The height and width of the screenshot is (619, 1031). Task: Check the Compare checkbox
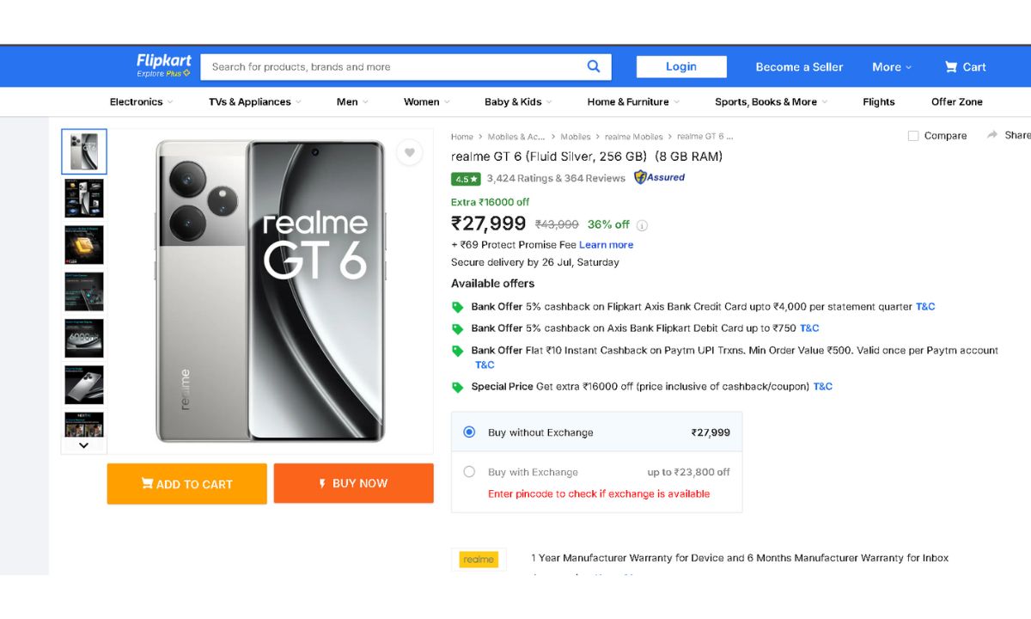[913, 136]
